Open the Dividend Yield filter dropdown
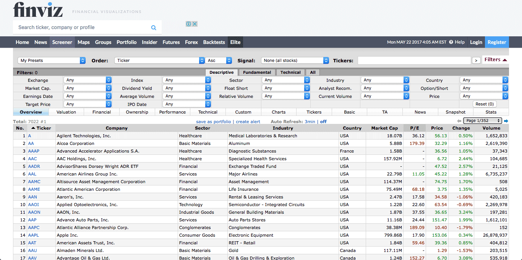Screen dimensions: 522x260 coord(186,88)
